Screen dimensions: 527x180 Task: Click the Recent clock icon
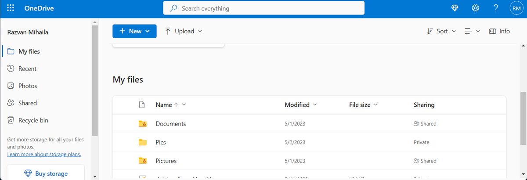[x=11, y=68]
